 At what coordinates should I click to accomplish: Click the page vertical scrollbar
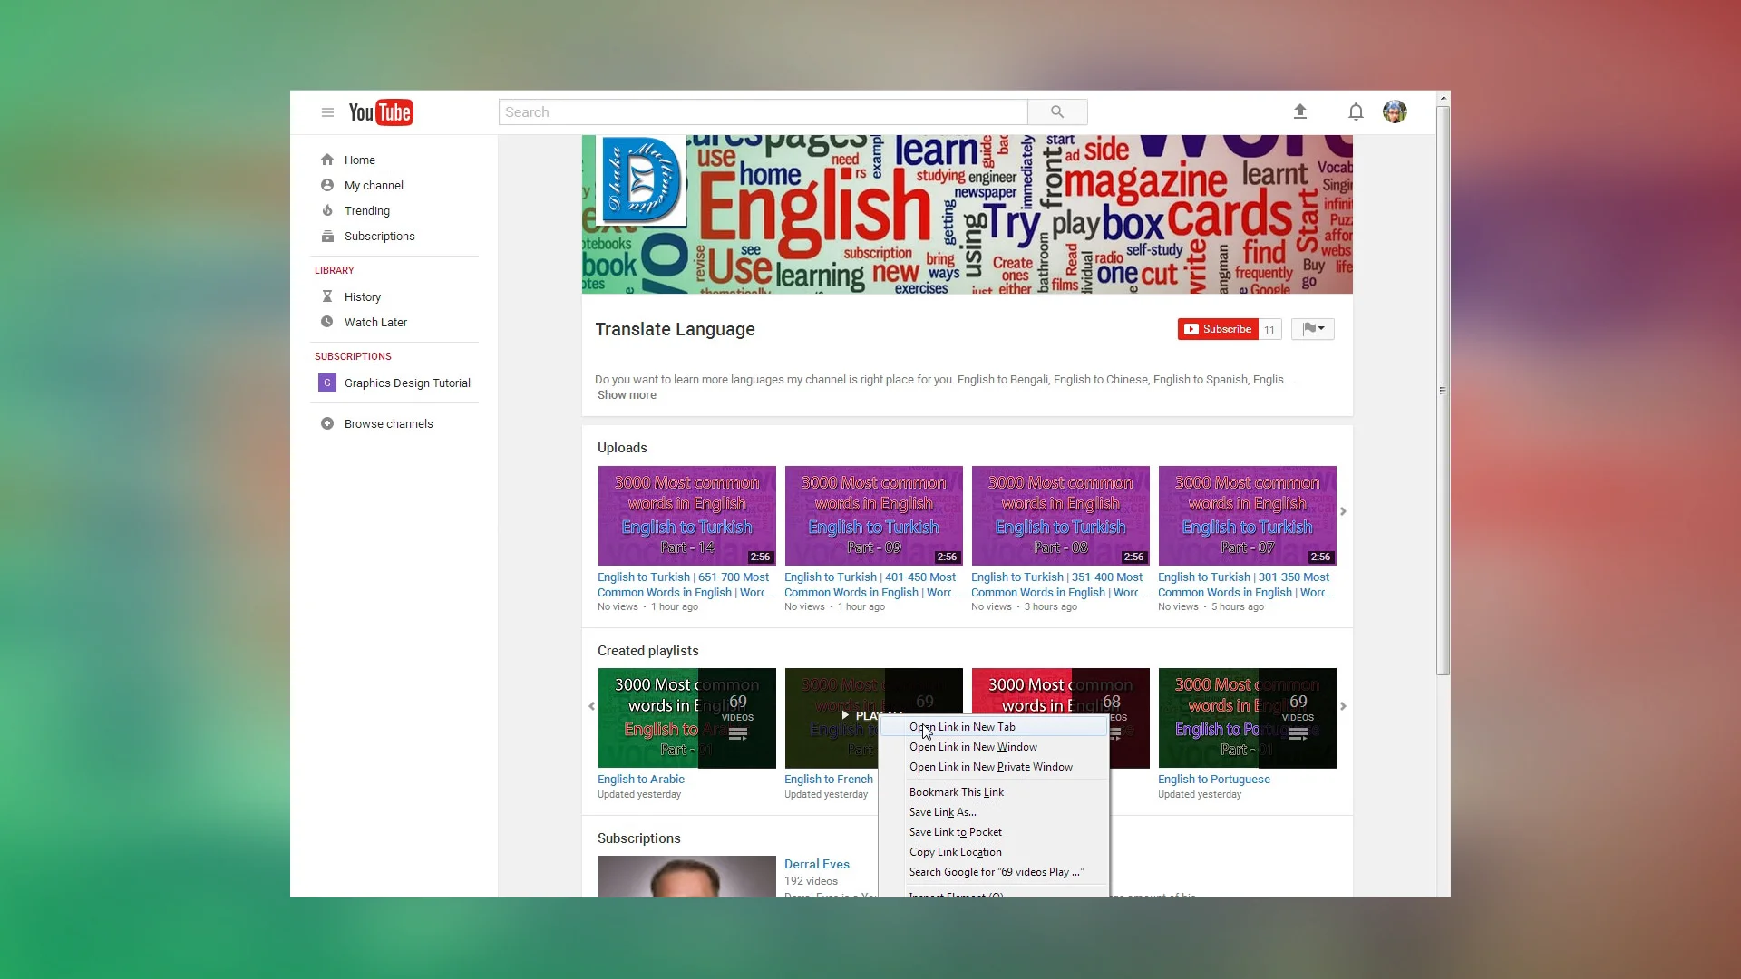[1444, 390]
